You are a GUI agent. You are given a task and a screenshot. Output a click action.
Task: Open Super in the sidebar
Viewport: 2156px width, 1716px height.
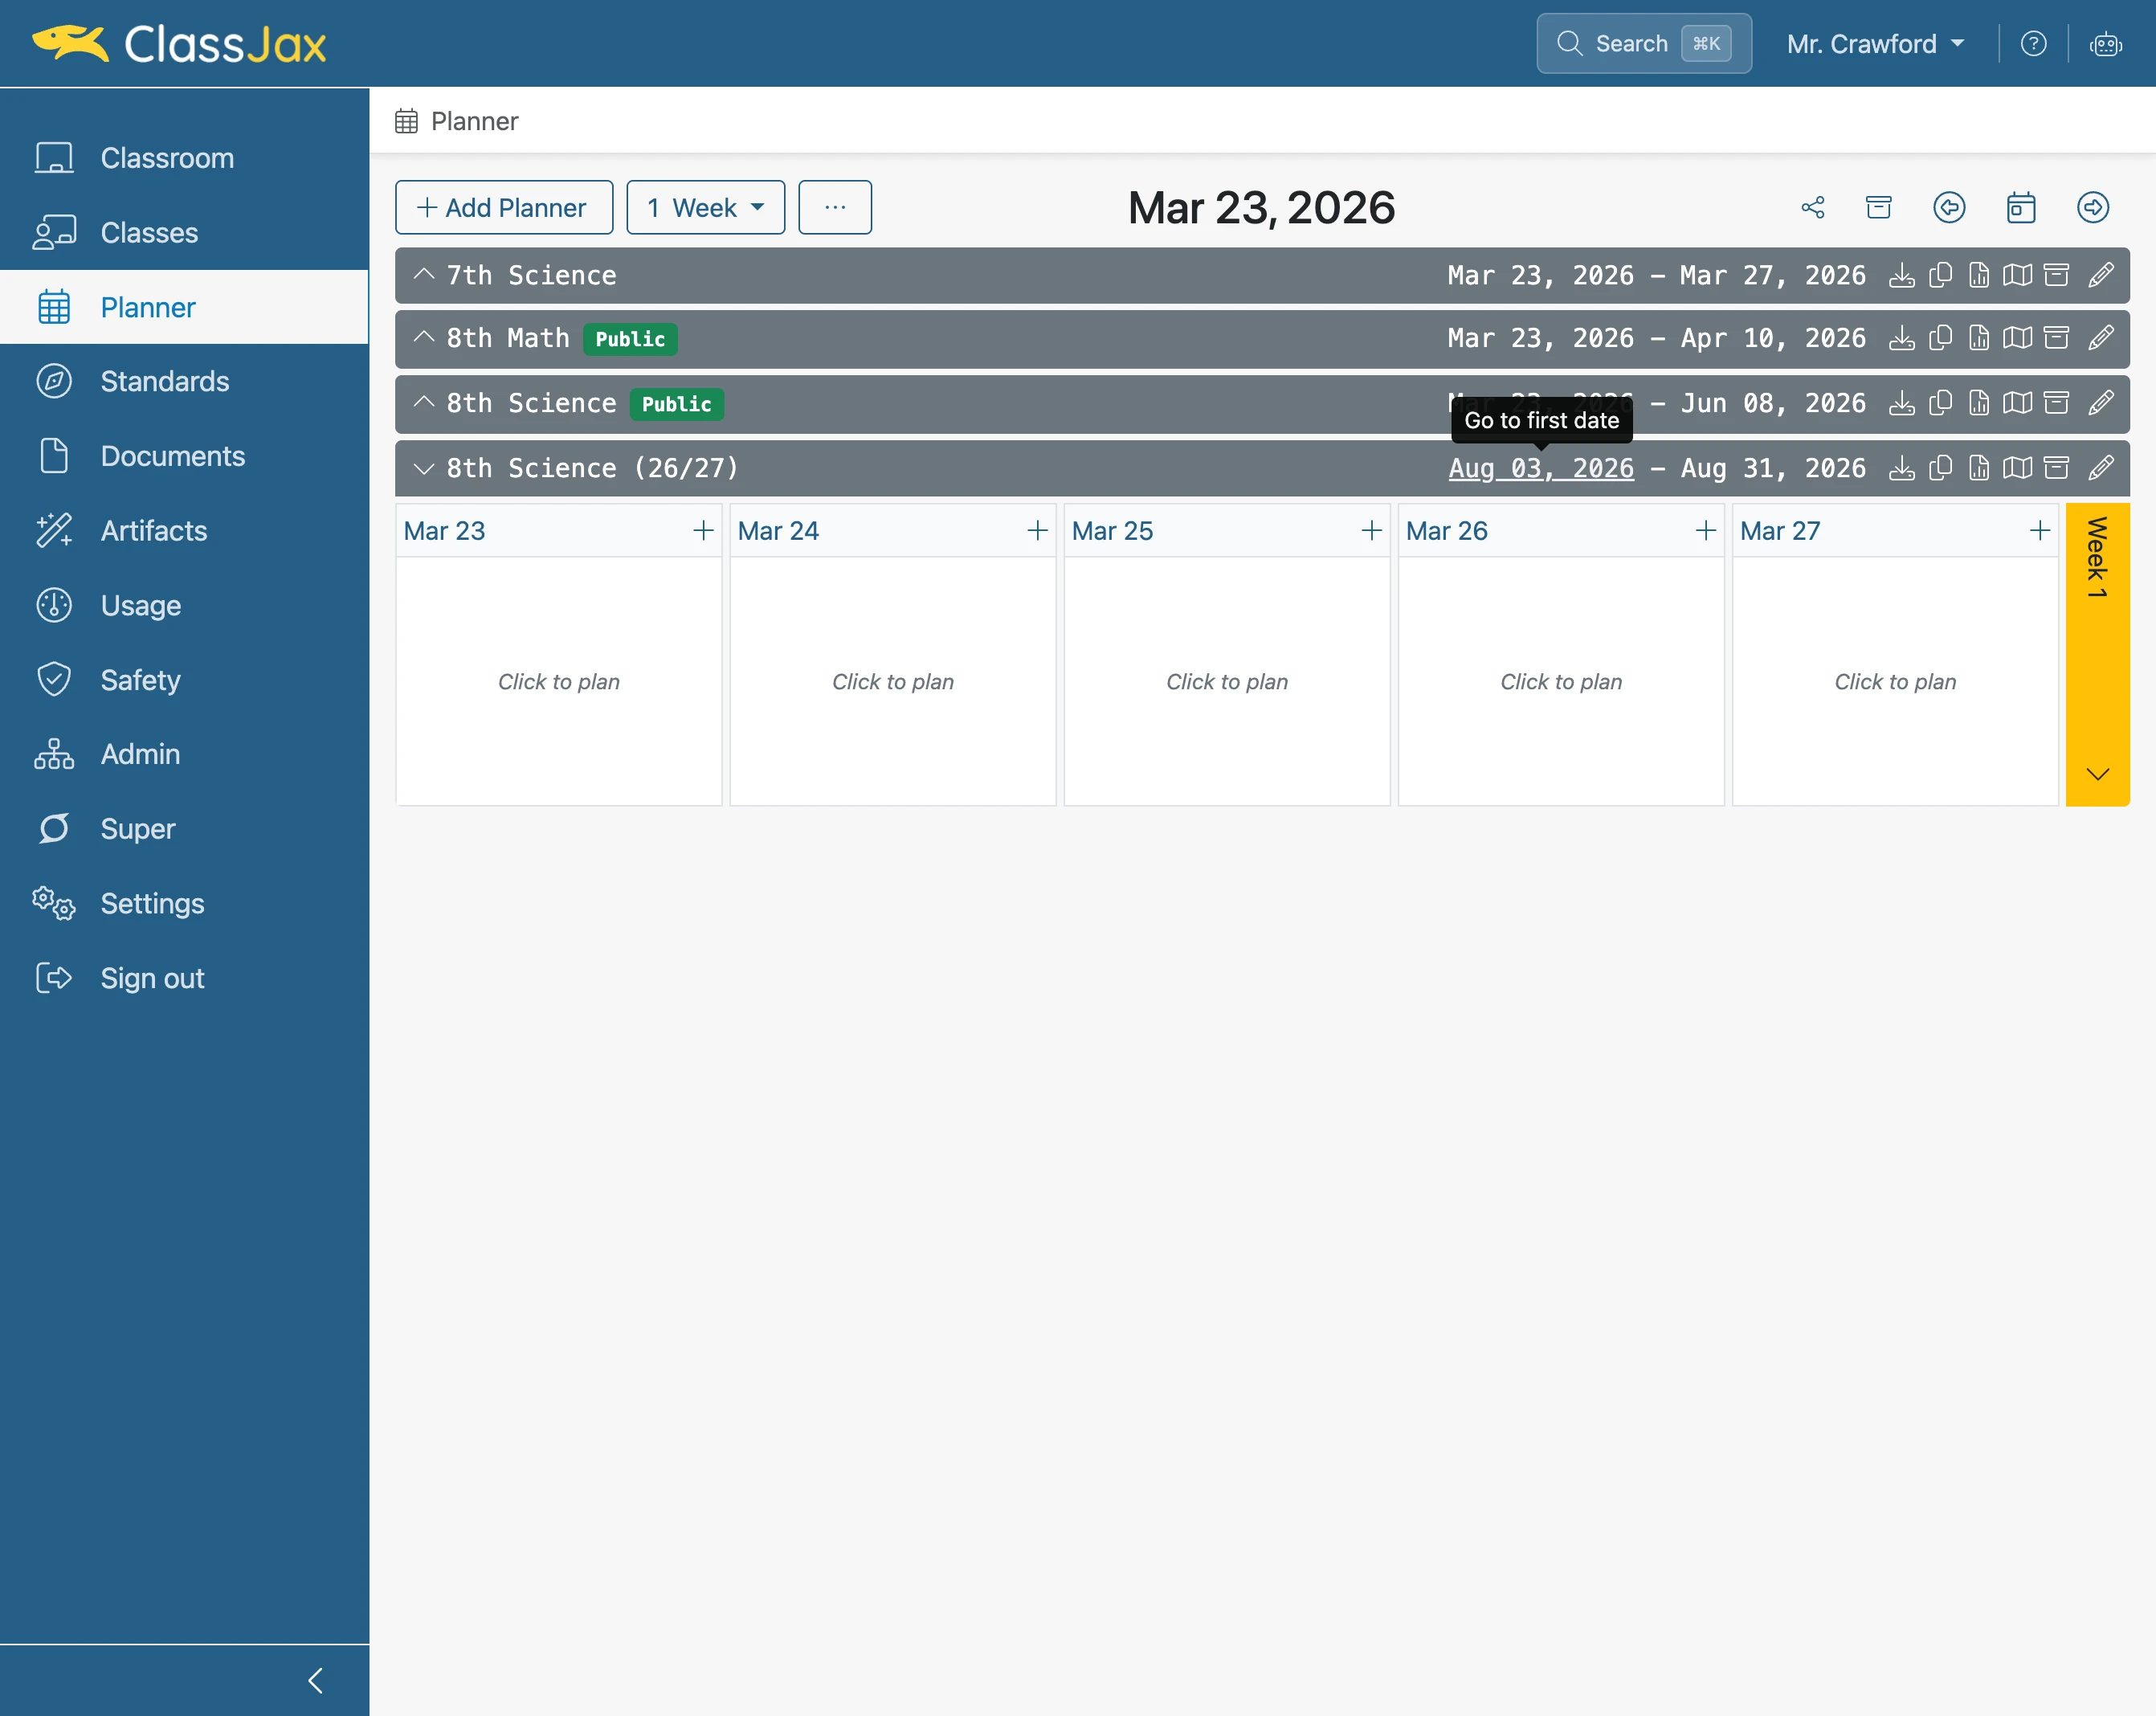[x=184, y=829]
